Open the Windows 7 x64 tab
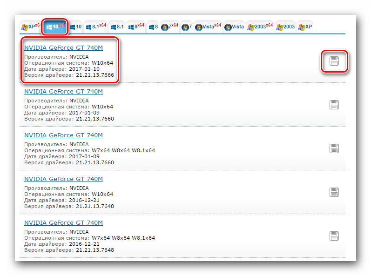The width and height of the screenshot is (371, 276). 169,27
